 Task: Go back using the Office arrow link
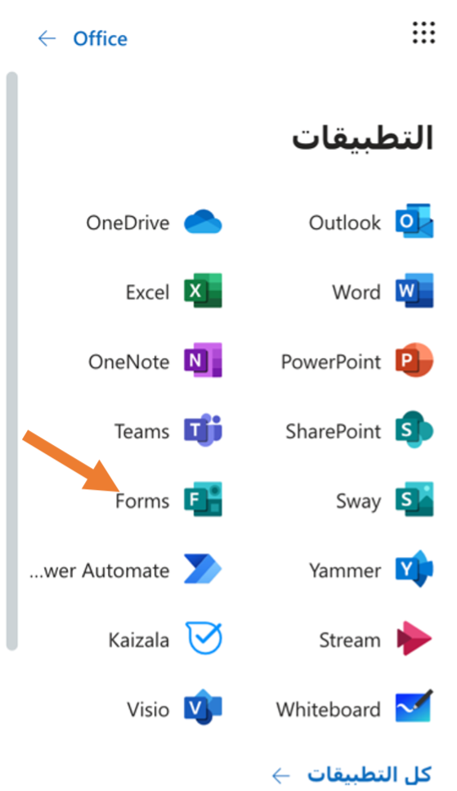point(83,38)
